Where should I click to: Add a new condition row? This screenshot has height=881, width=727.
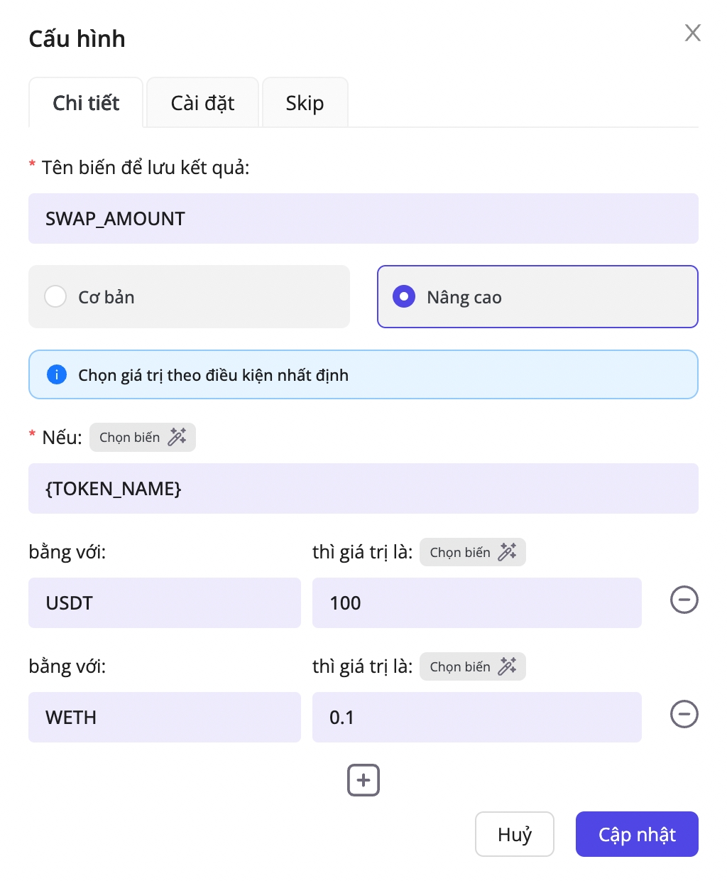click(363, 780)
